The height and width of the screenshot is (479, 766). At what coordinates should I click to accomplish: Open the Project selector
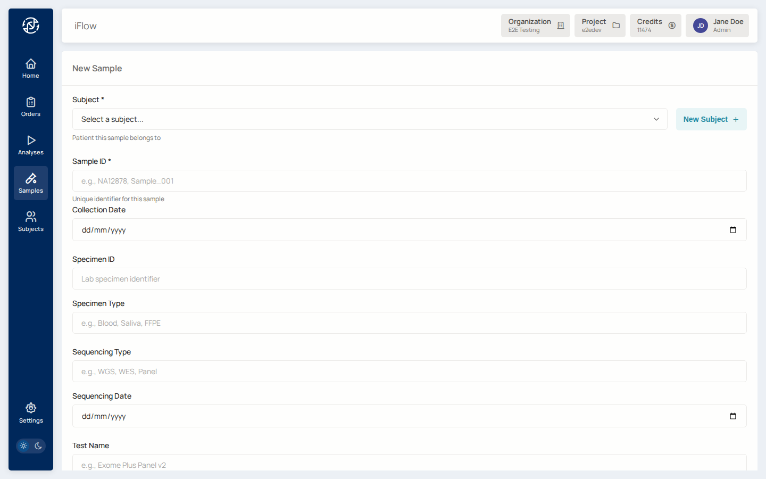pos(600,26)
